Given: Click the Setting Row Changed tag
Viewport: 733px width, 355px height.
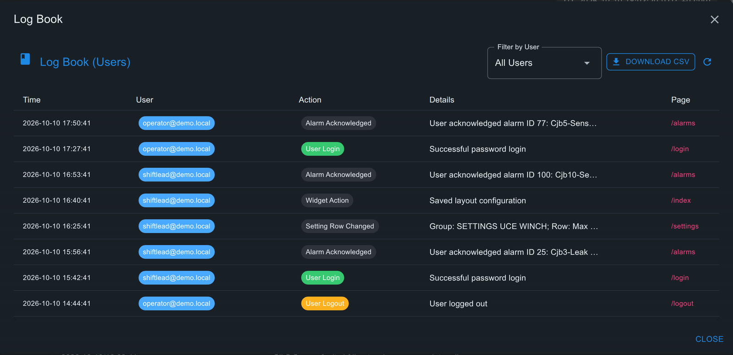Looking at the screenshot, I should click(x=340, y=226).
